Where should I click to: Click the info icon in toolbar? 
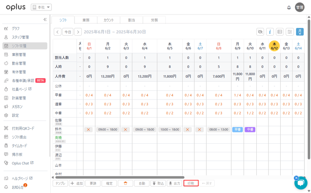tap(270, 32)
